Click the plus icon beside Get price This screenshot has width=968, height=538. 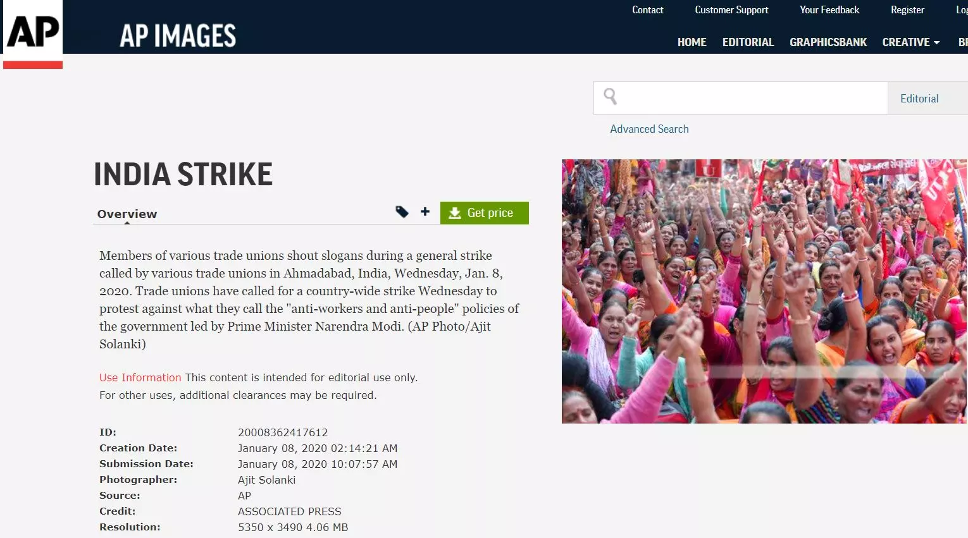(x=425, y=212)
